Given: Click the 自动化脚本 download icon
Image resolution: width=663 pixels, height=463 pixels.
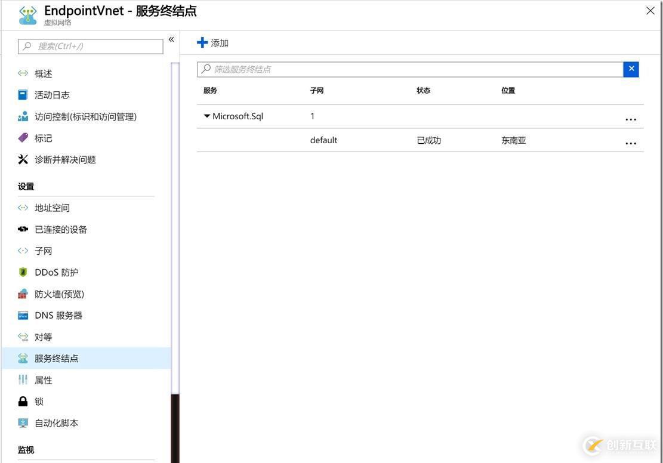Looking at the screenshot, I should 23,423.
